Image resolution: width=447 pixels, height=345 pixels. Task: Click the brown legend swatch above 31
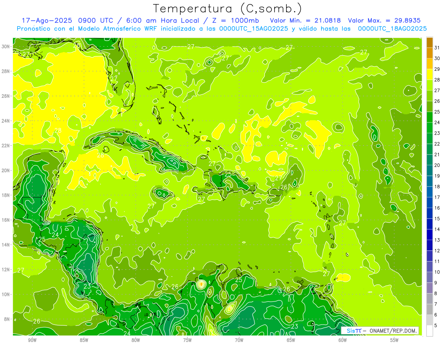tap(429, 42)
